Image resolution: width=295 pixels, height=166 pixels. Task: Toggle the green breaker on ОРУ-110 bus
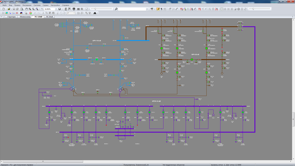(x=97, y=60)
